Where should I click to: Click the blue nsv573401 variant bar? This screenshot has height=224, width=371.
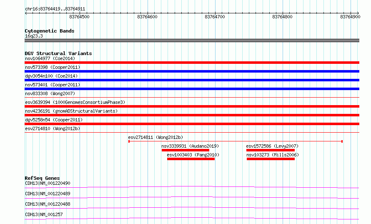[192, 89]
